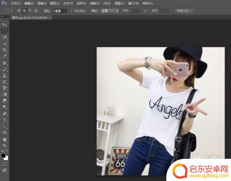Image resolution: width=231 pixels, height=181 pixels.
Task: Swap width and height values
Action: coord(145,11)
